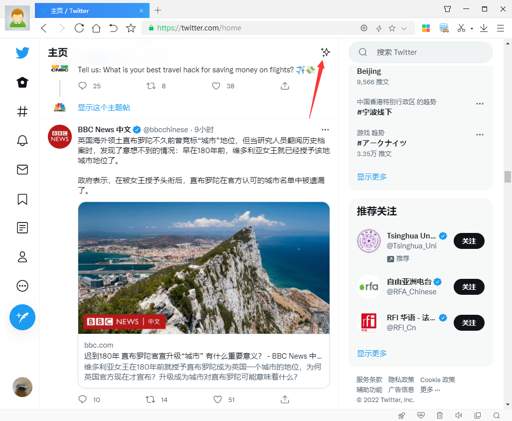Open 广告信息 footer link

[401, 390]
